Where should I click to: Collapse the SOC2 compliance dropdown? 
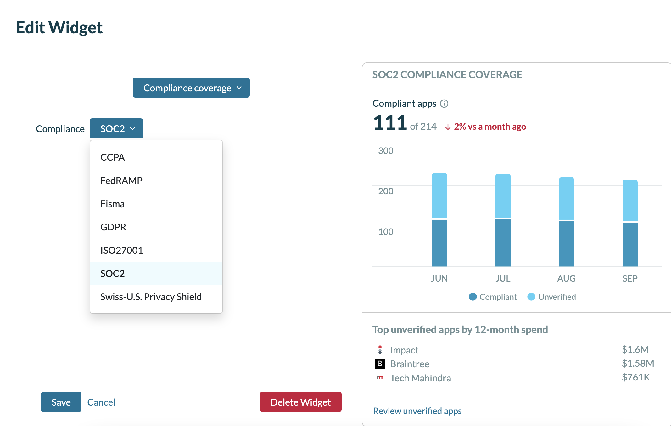116,128
